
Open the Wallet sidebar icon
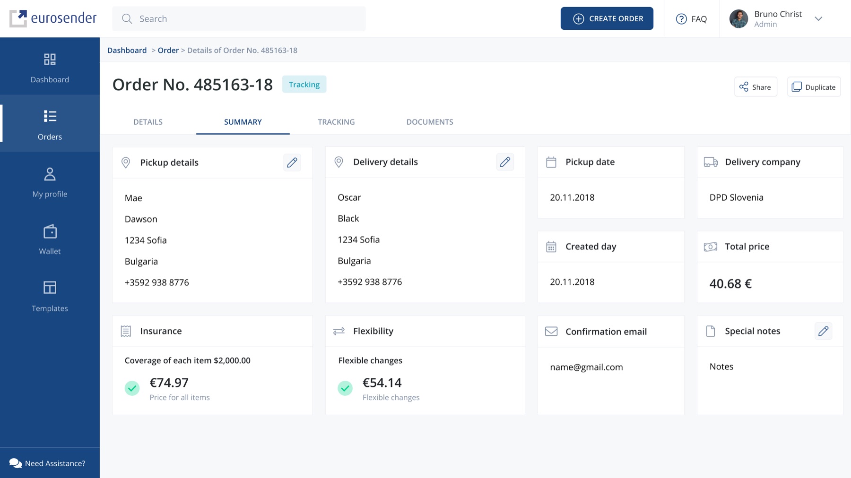point(50,231)
